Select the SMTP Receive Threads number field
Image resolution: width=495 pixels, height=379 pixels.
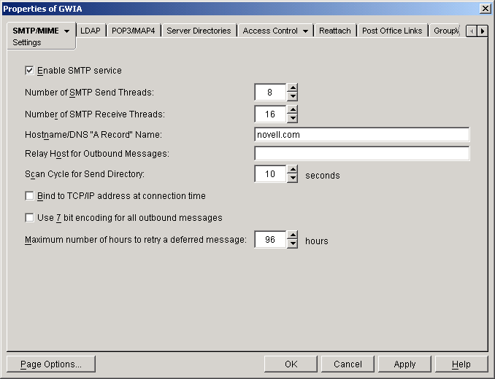(270, 114)
